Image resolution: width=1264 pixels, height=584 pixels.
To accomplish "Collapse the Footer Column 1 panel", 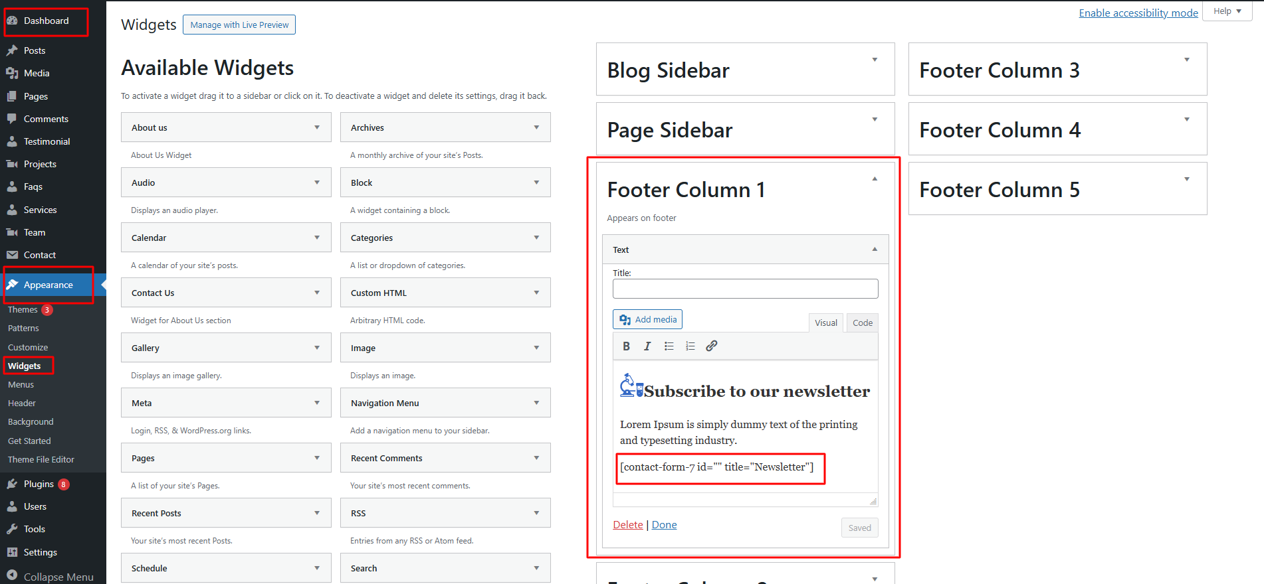I will 875,179.
